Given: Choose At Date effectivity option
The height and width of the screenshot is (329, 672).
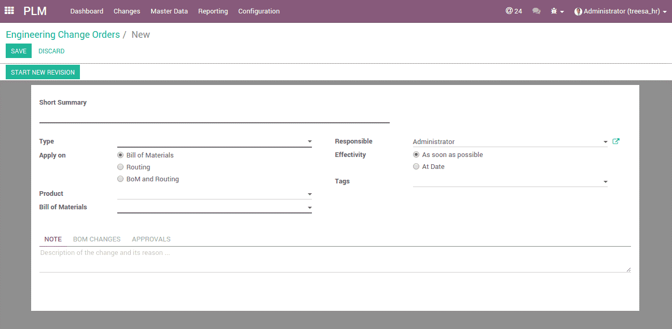Looking at the screenshot, I should tap(416, 166).
